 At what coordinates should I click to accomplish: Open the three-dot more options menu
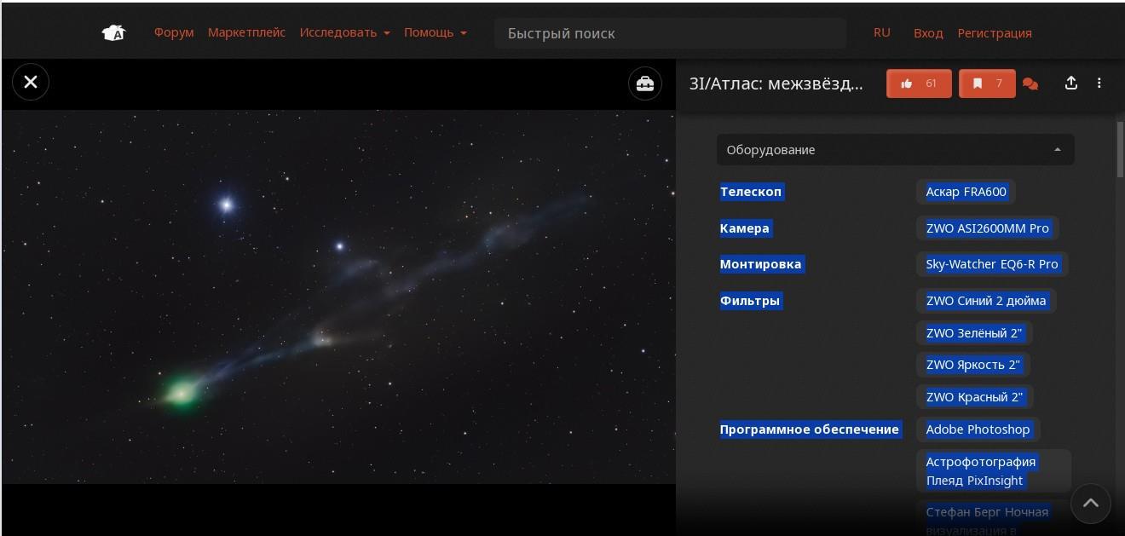click(1099, 83)
